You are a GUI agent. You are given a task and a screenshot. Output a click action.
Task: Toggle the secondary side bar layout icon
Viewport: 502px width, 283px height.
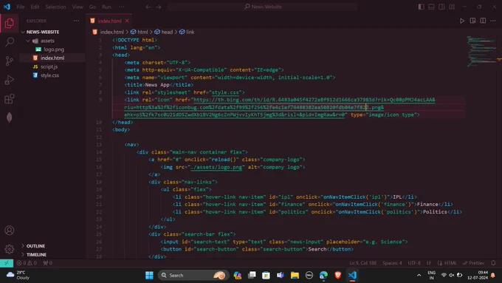[441, 7]
